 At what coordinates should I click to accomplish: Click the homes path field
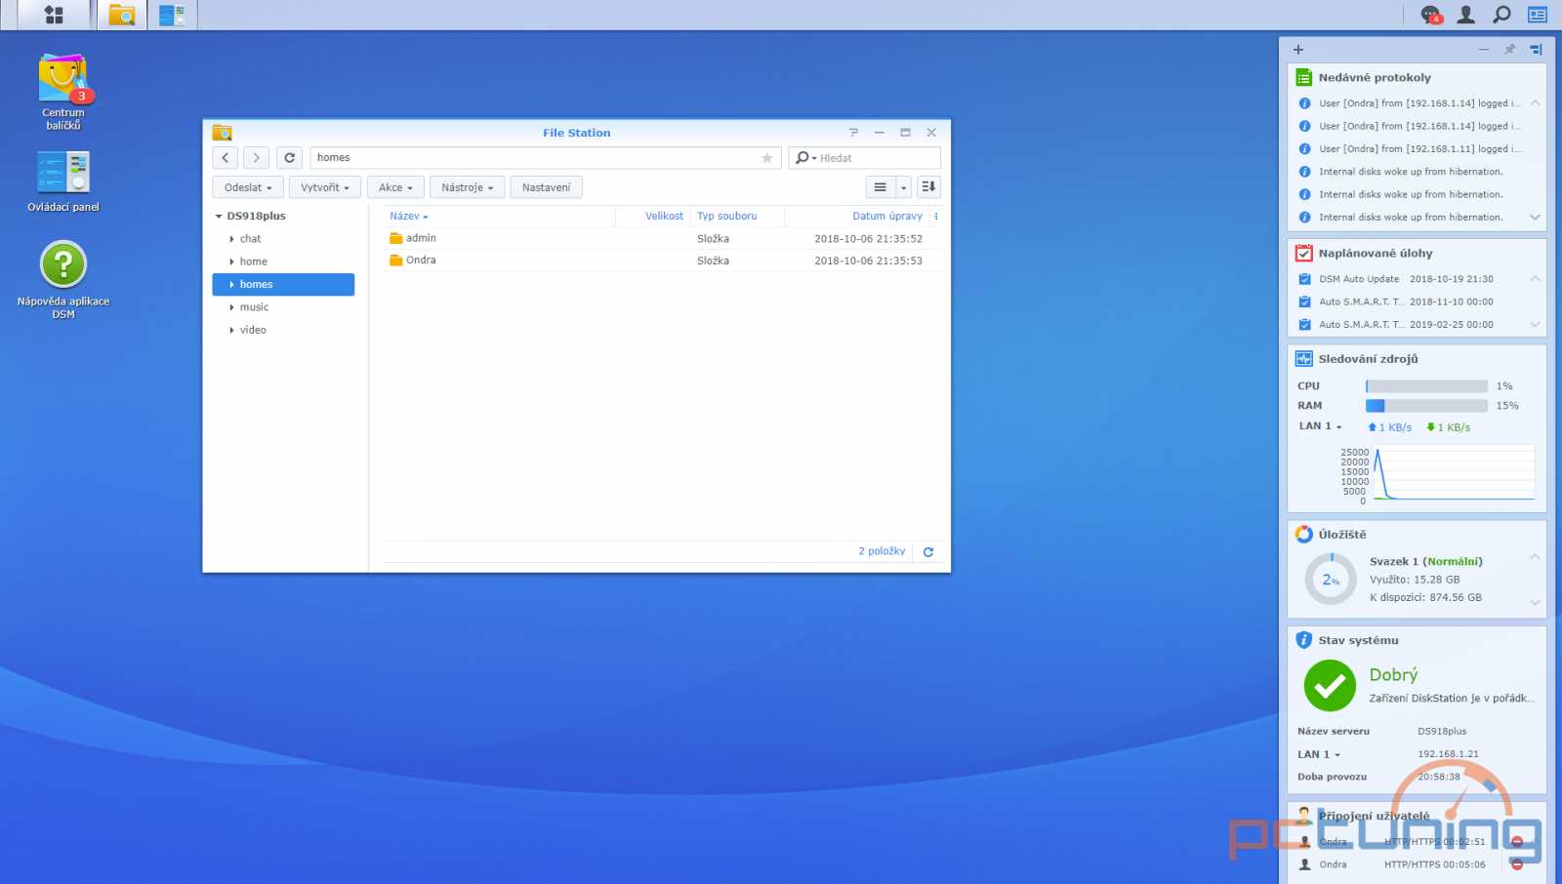[x=546, y=158]
